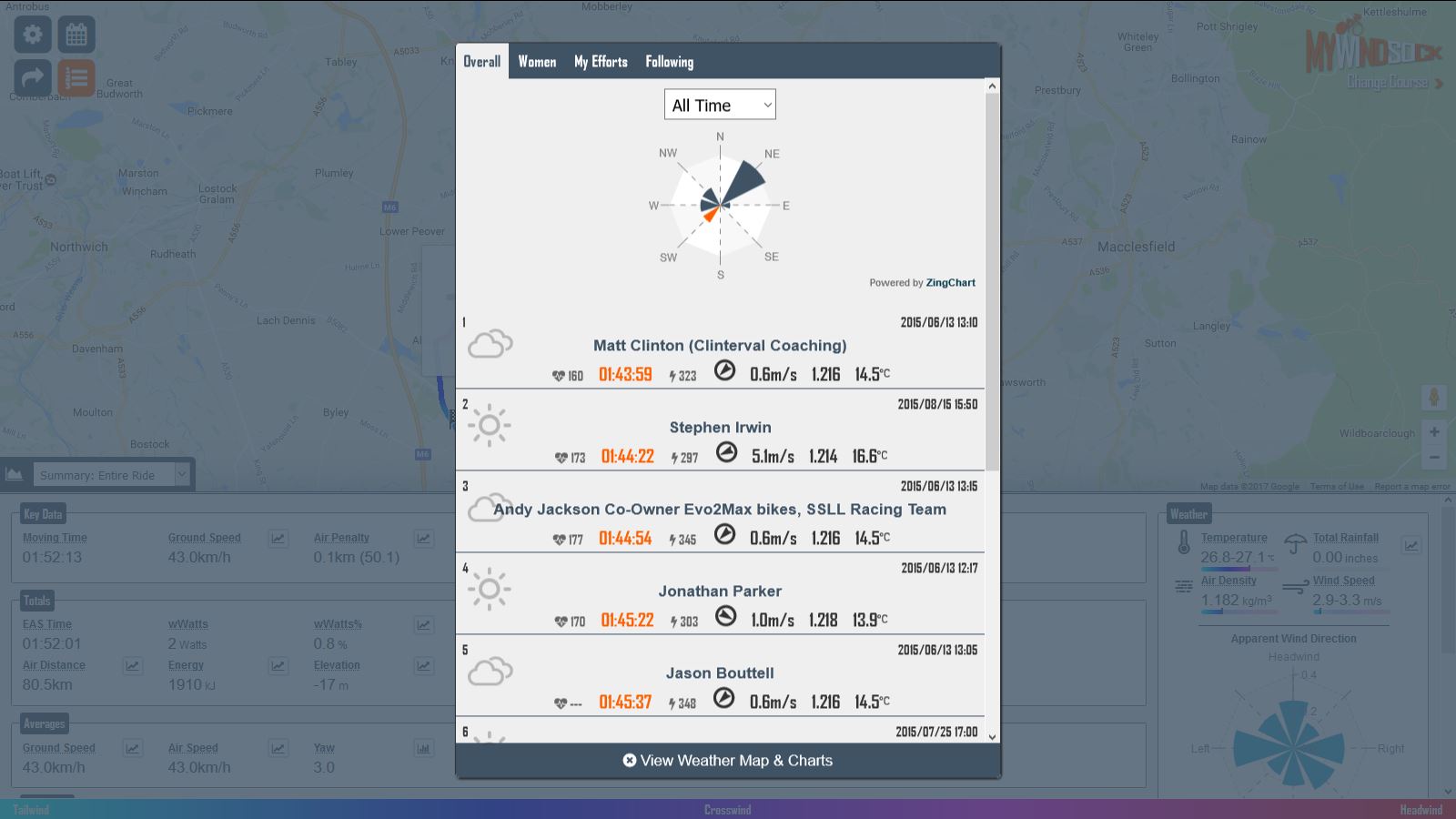Open the settings gear icon
1456x819 pixels.
coord(31,34)
